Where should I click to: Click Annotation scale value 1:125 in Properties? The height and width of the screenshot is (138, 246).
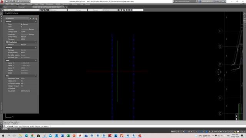(x=23, y=79)
